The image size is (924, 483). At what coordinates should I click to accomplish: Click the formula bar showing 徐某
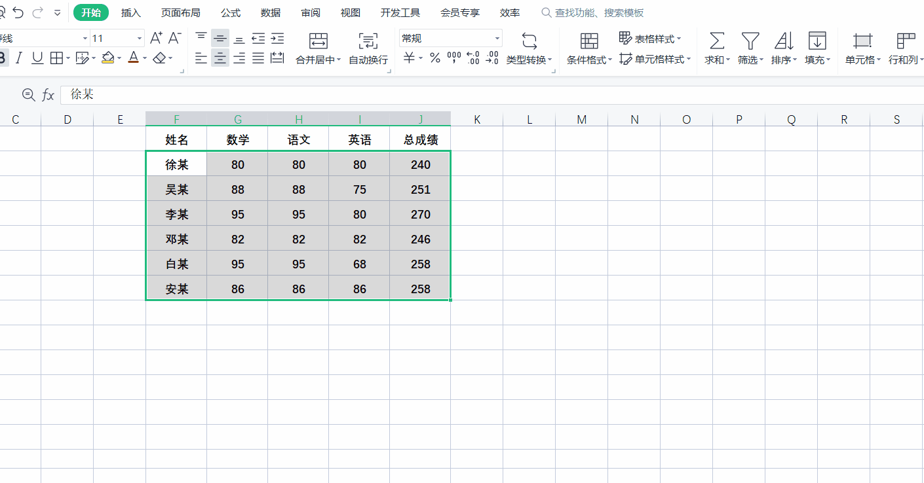click(491, 95)
